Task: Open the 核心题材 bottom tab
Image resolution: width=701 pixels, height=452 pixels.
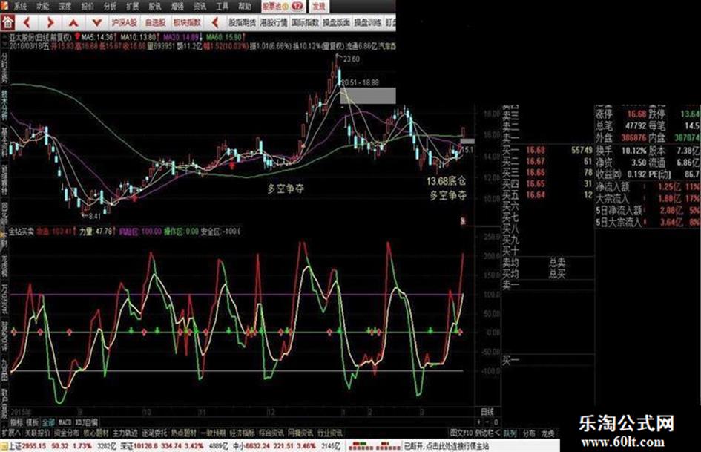Action: (96, 433)
